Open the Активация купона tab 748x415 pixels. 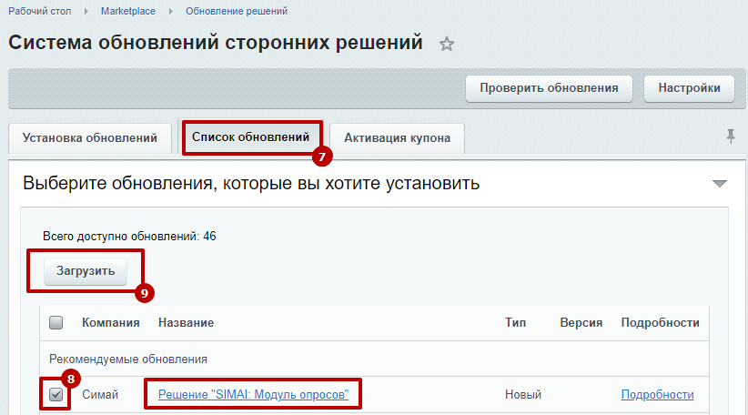pos(398,138)
